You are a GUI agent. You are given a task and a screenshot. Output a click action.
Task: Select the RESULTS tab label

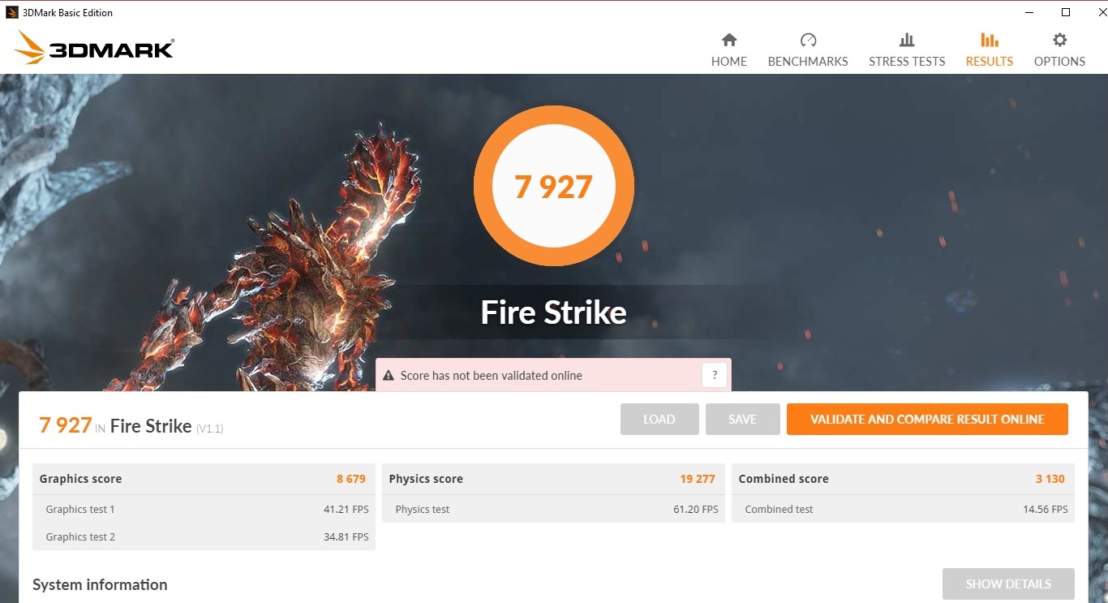(989, 62)
